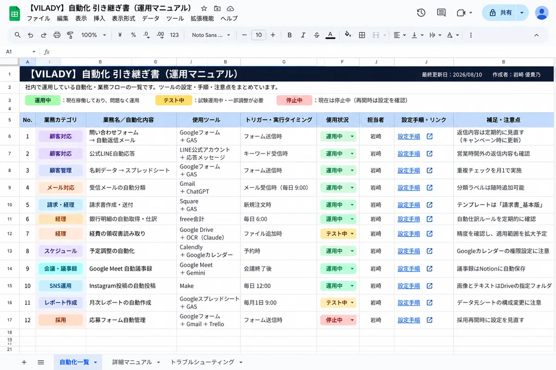Star this document
Image resolution: width=556 pixels, height=370 pixels.
(x=204, y=8)
